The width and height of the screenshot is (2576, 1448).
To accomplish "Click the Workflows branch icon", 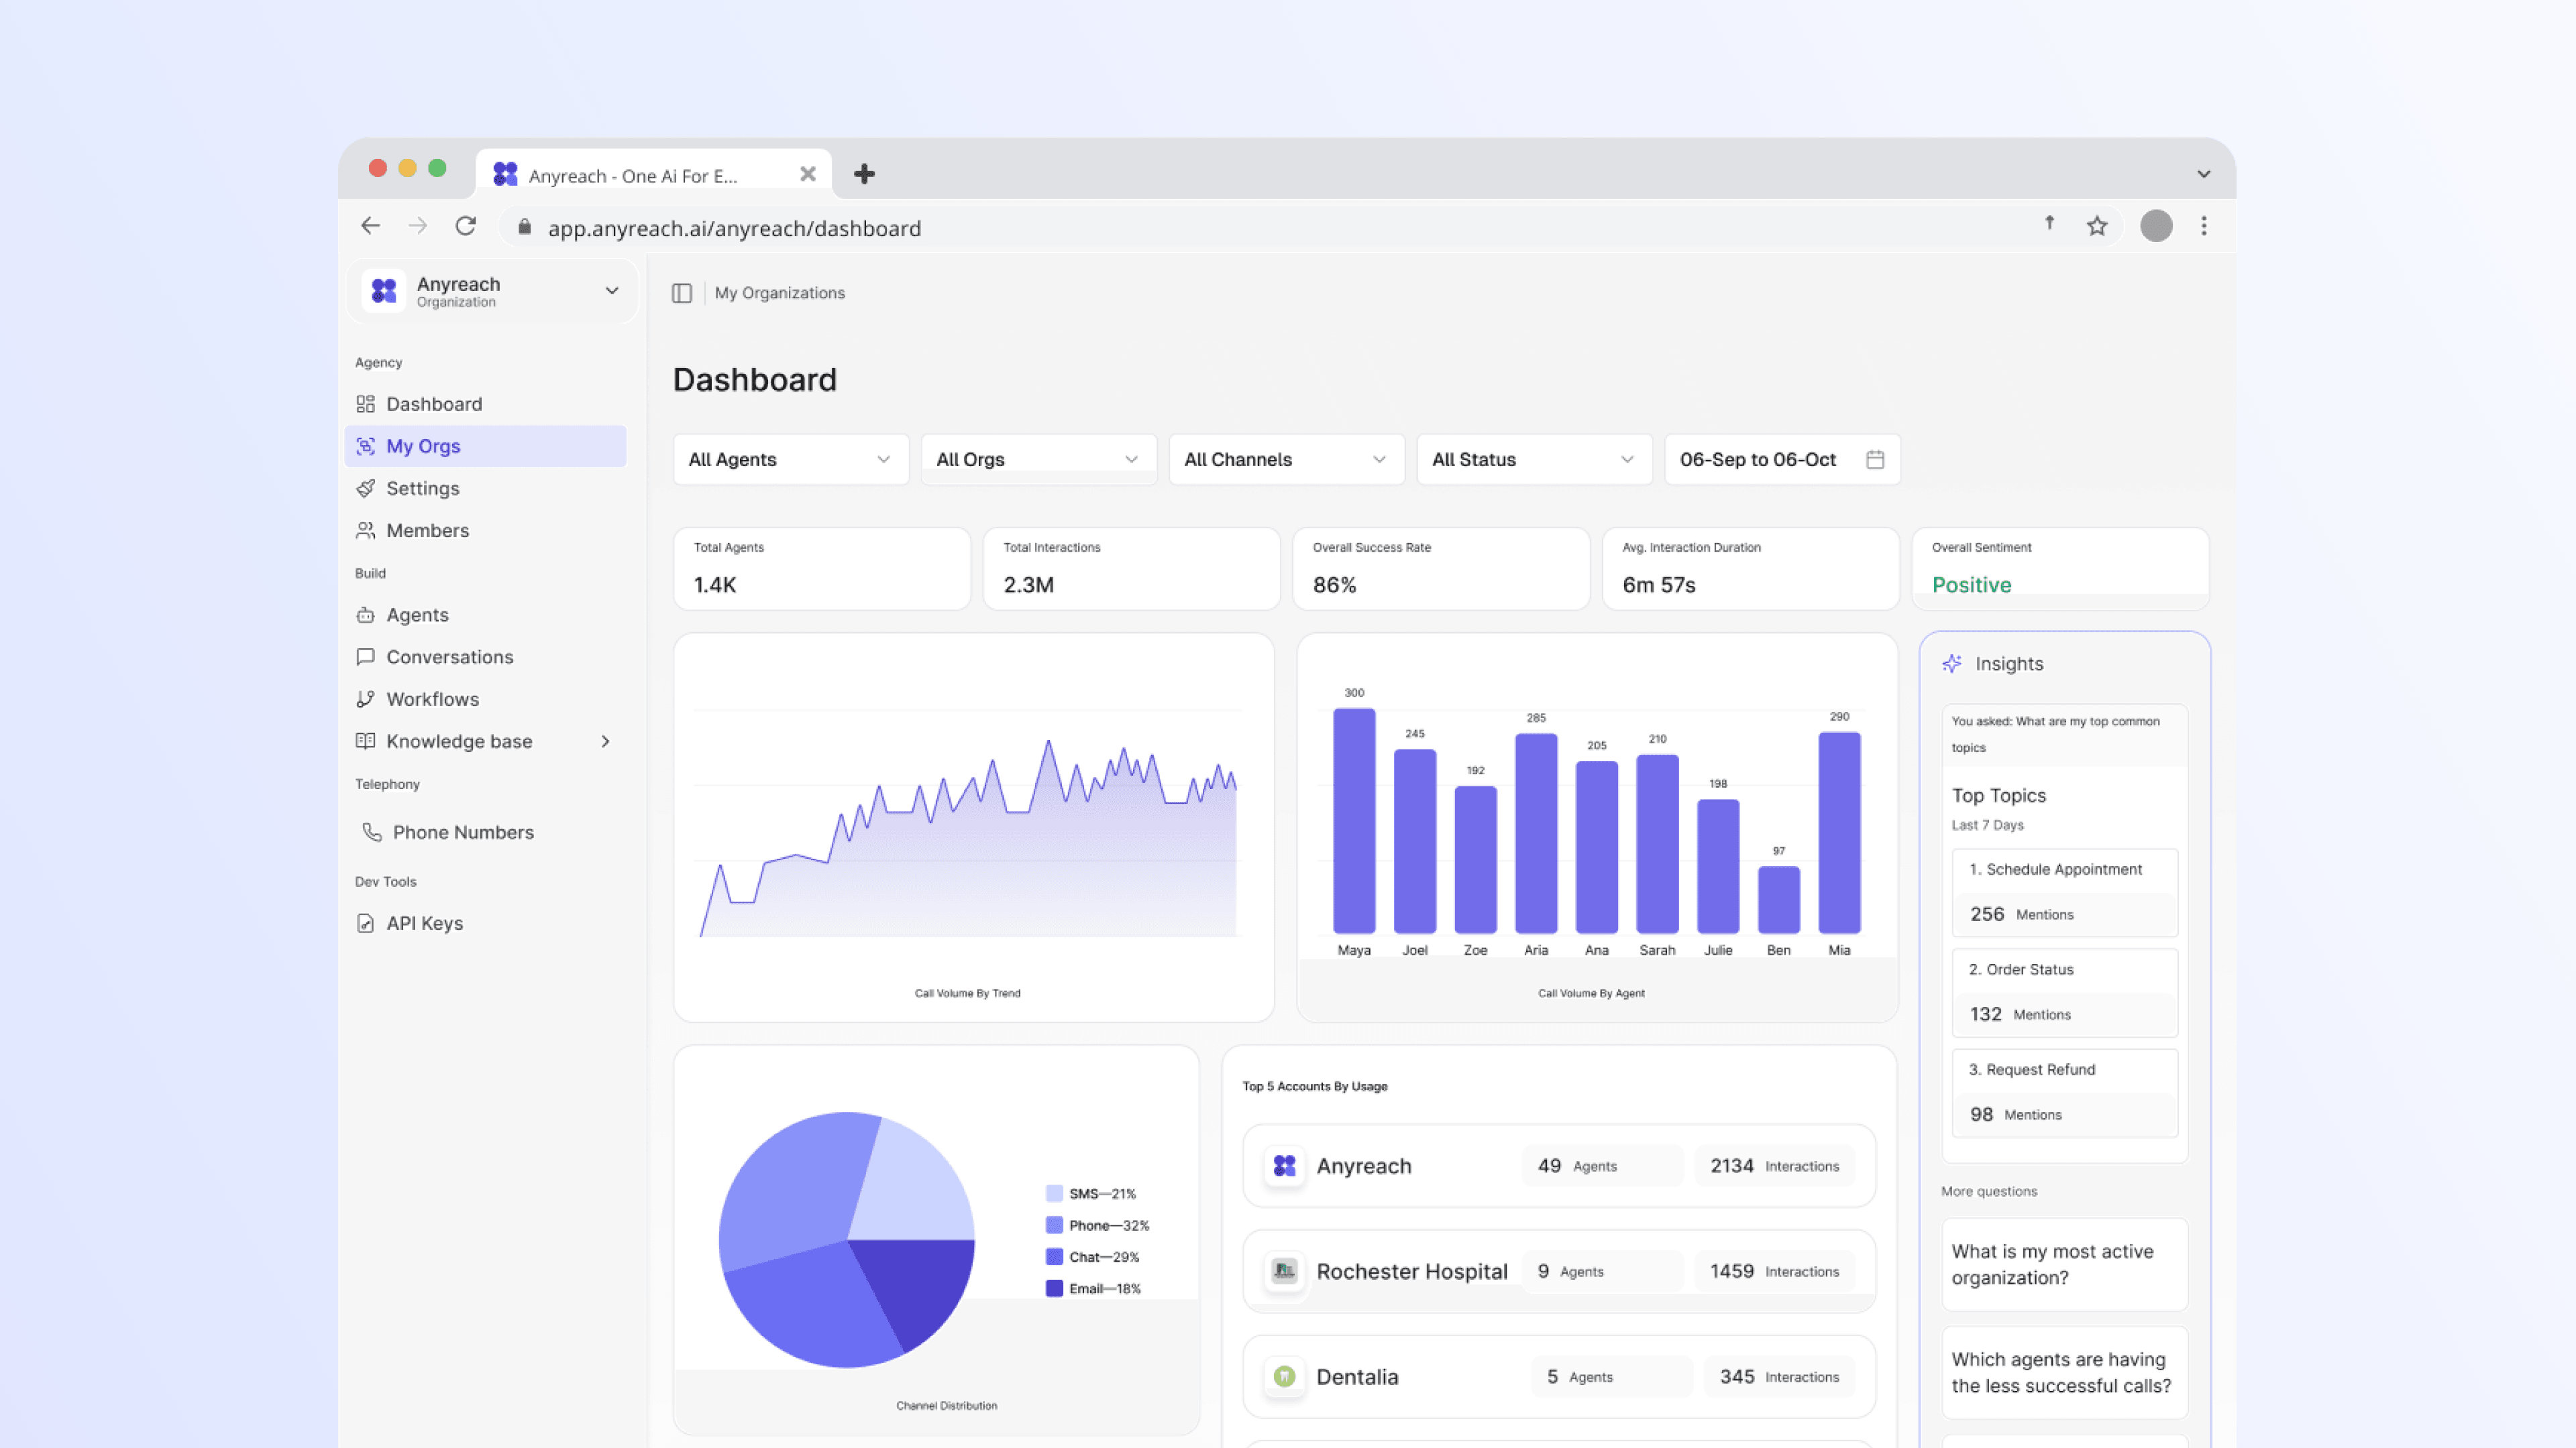I will tap(366, 699).
